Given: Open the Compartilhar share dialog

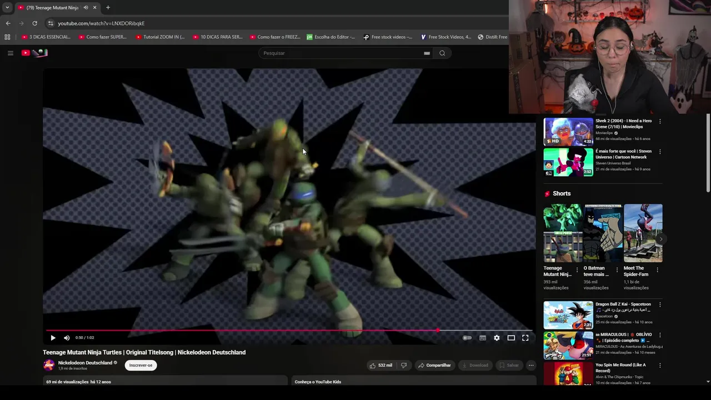Looking at the screenshot, I should coord(434,365).
